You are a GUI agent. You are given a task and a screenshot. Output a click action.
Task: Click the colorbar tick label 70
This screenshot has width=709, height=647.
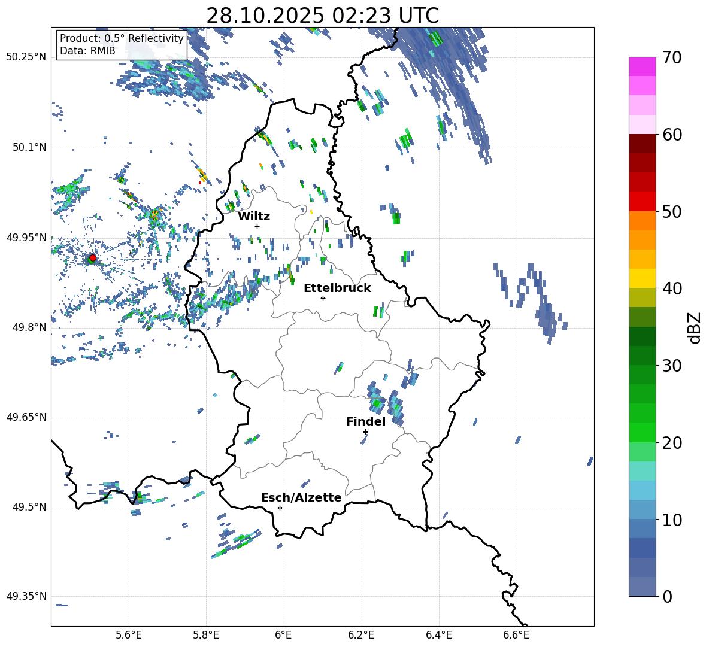pos(671,58)
